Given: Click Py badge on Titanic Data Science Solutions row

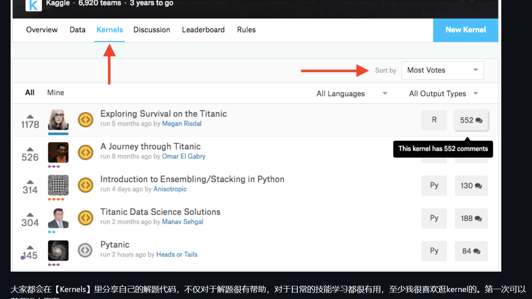Looking at the screenshot, I should (x=434, y=218).
